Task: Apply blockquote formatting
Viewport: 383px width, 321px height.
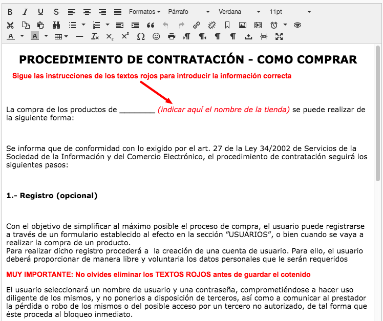Action: 151,25
